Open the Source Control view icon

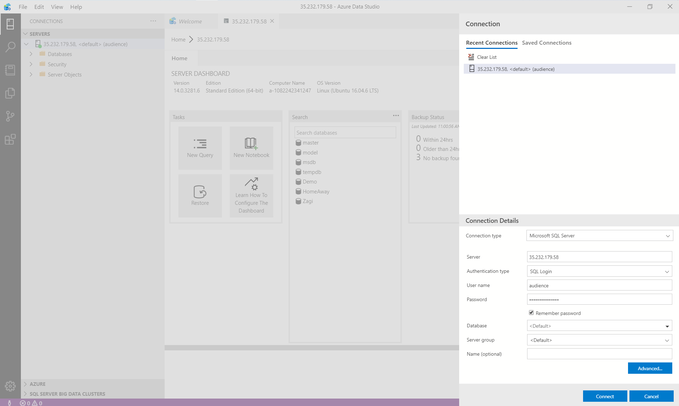click(10, 116)
